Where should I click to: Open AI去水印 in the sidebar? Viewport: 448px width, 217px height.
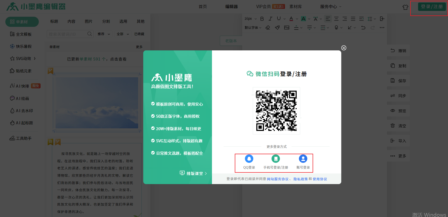pyautogui.click(x=22, y=111)
